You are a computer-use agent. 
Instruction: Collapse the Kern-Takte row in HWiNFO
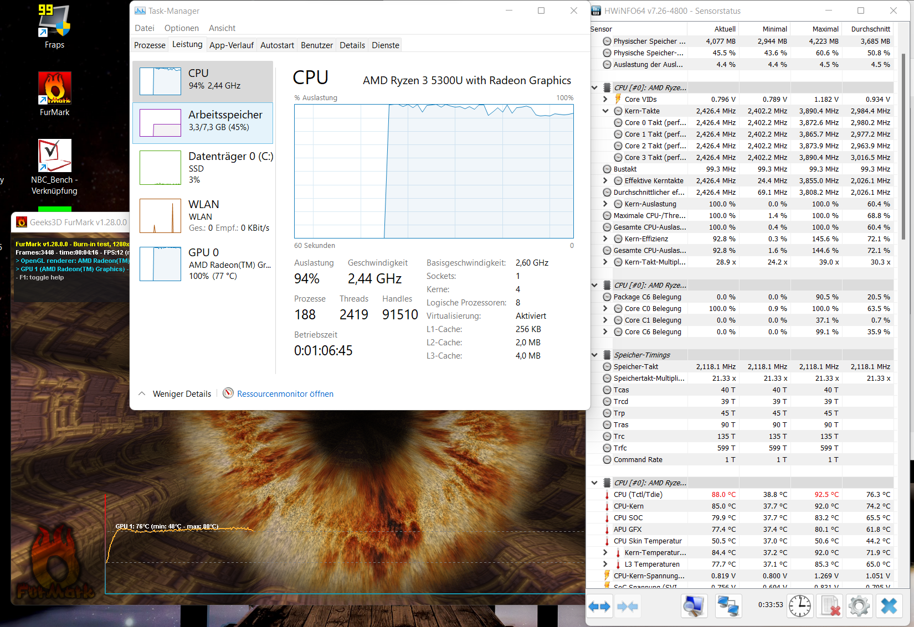coord(605,111)
